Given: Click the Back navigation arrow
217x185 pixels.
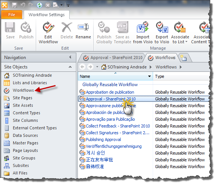Looking at the screenshot, I should point(82,67).
